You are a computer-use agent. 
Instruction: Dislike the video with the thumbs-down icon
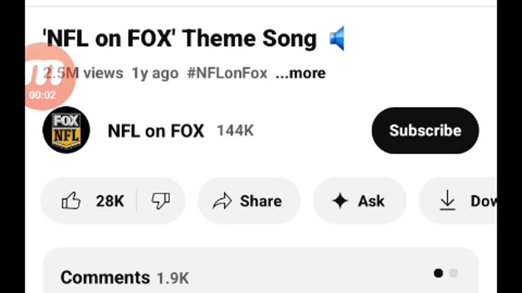coord(161,201)
